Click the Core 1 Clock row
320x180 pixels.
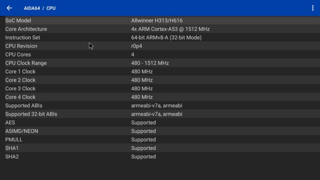(160, 72)
